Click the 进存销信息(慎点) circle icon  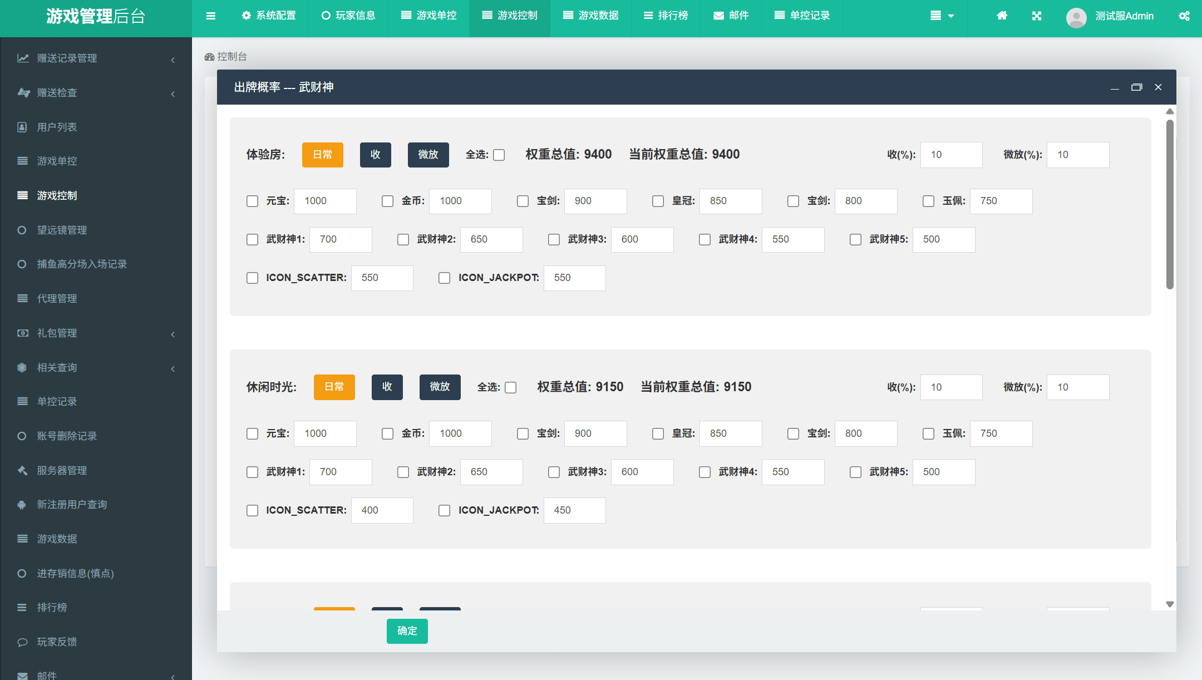(22, 573)
